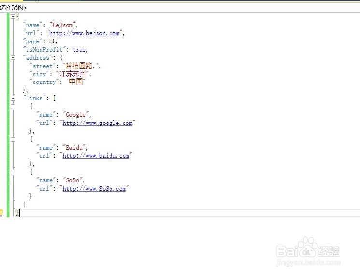Click the "isNonProfit" key
This screenshot has height=275, width=360.
click(x=44, y=50)
